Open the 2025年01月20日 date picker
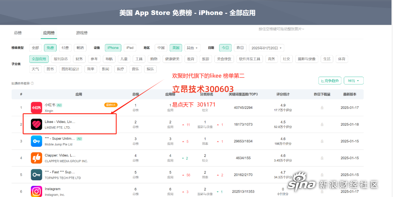This screenshot has height=197, width=393. coord(266,48)
